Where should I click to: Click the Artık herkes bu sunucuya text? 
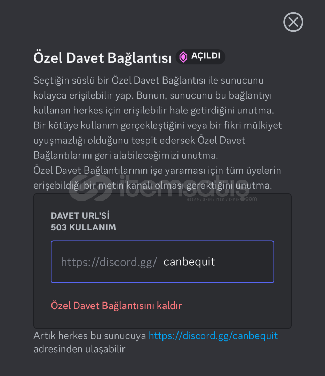point(90,336)
